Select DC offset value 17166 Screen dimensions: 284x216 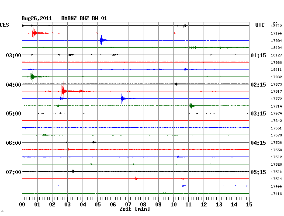[277, 33]
